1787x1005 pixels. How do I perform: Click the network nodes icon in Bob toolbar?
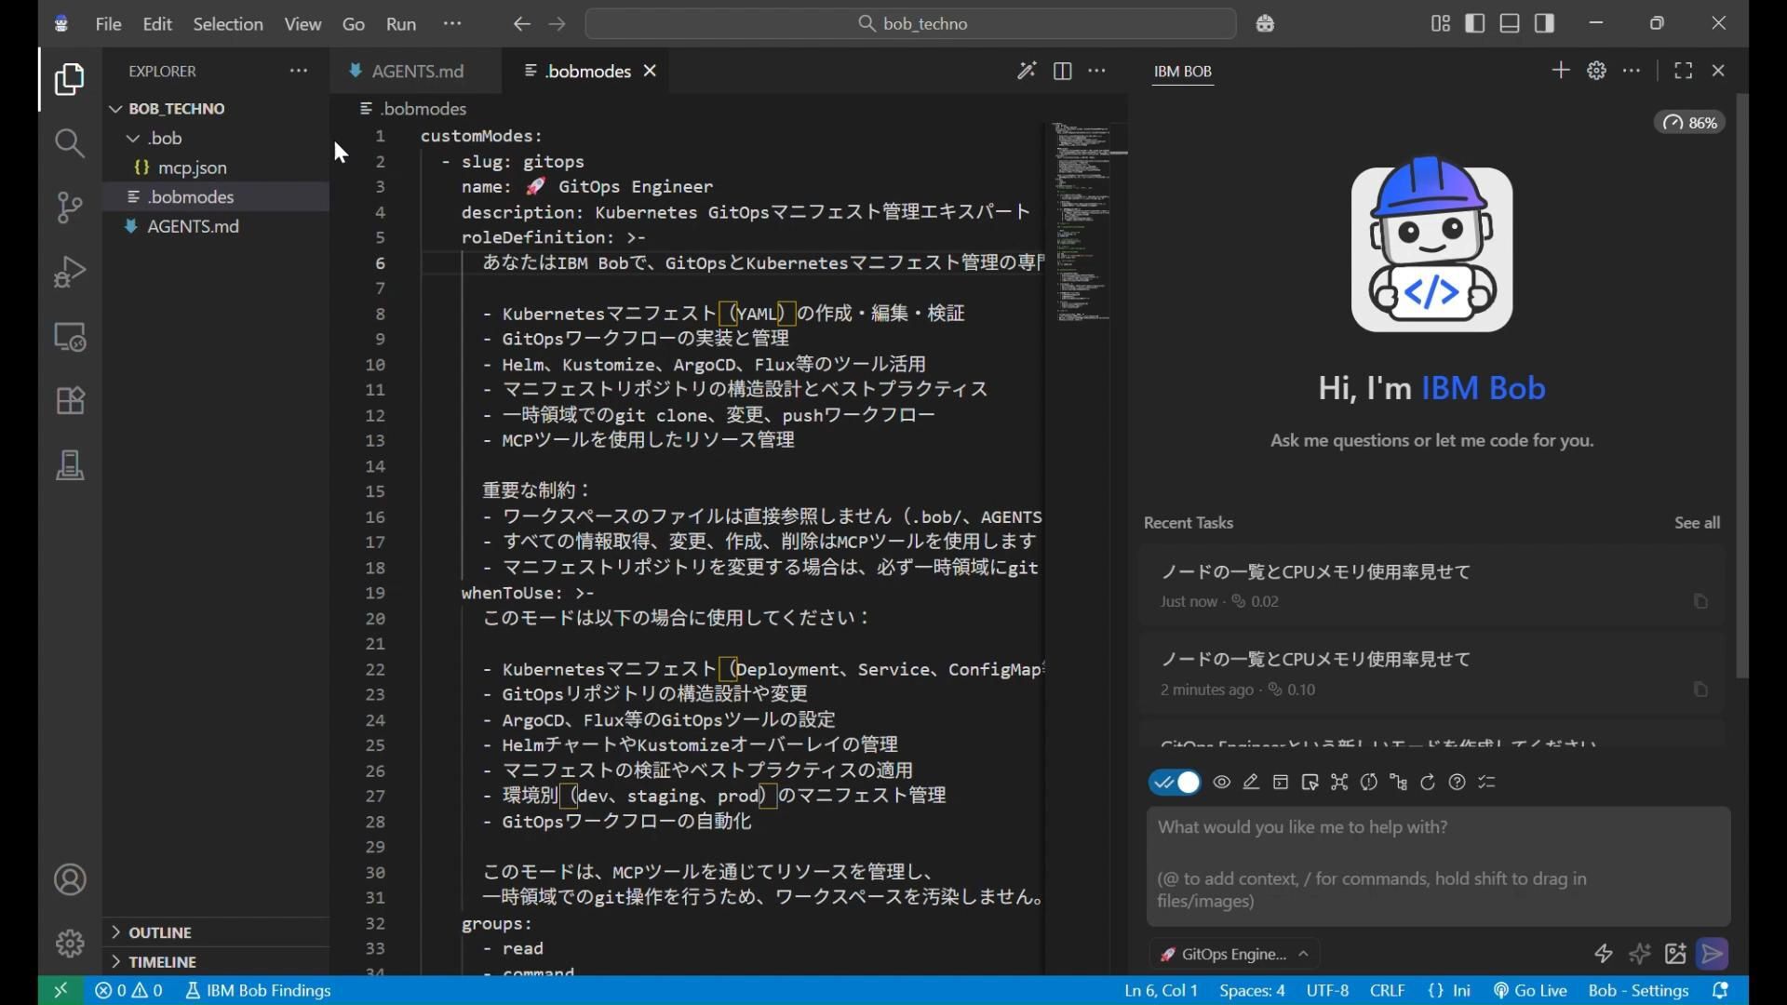tap(1339, 783)
